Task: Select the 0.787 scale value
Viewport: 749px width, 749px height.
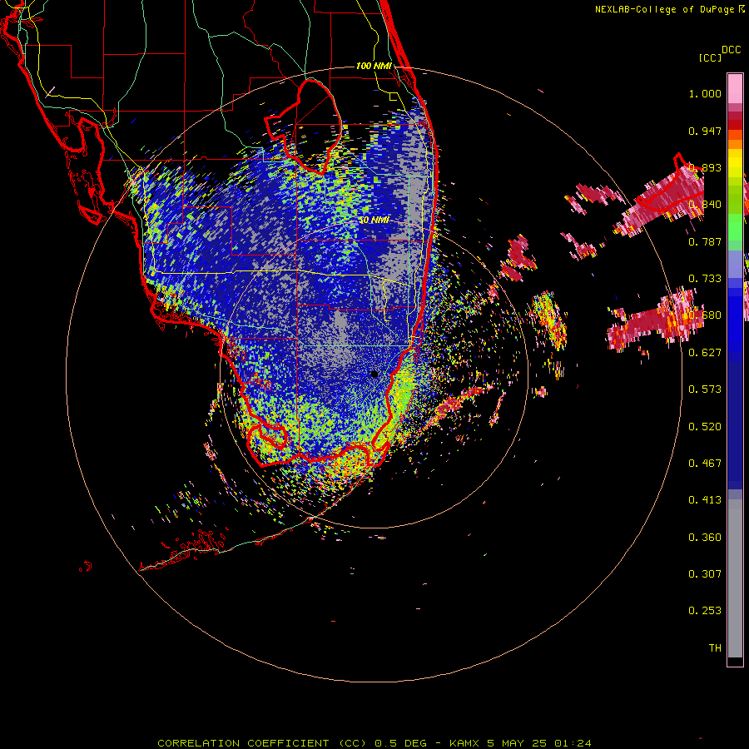Action: [x=705, y=241]
